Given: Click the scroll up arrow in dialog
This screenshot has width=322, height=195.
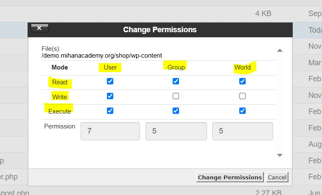Looking at the screenshot, I should 280,50.
